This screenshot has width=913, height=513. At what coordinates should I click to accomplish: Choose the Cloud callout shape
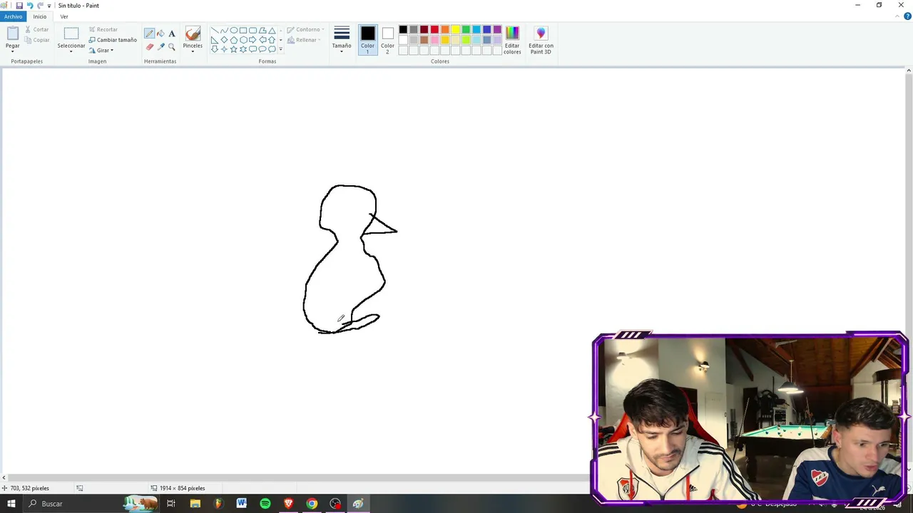click(272, 49)
